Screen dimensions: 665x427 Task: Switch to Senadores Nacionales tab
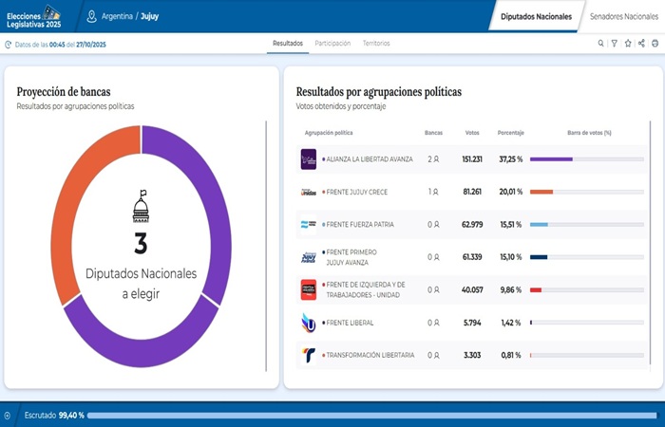tap(622, 16)
